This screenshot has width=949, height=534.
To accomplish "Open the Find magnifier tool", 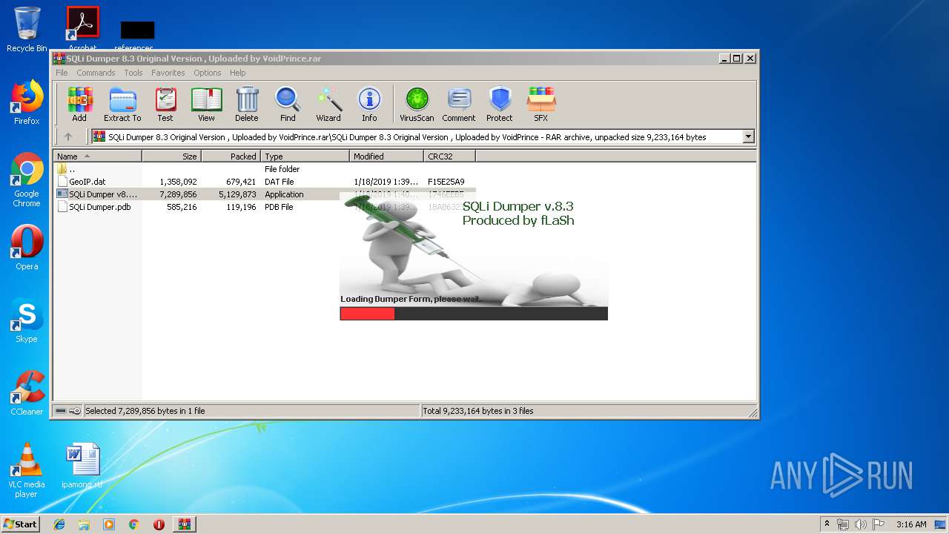I will point(288,104).
